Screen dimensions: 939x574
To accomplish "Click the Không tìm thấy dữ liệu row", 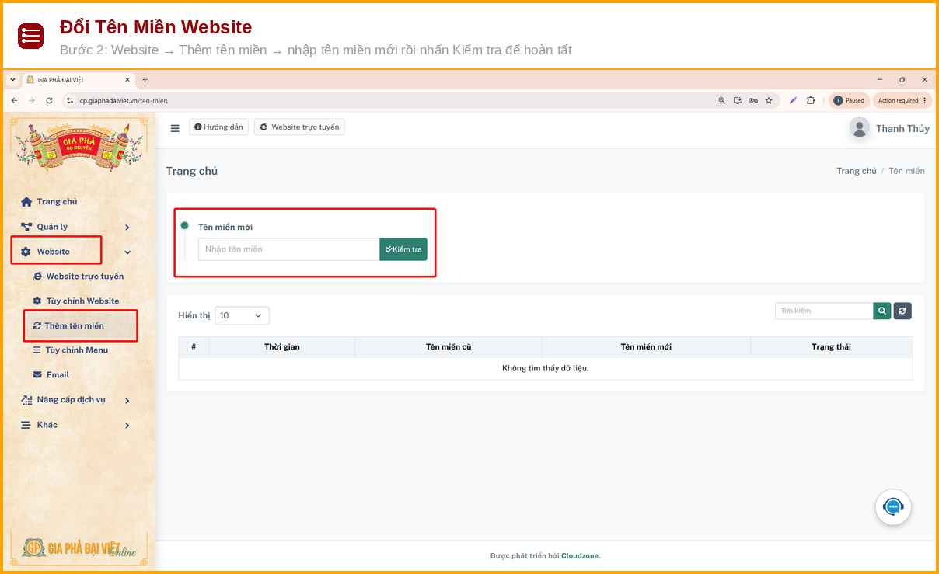I will click(545, 368).
